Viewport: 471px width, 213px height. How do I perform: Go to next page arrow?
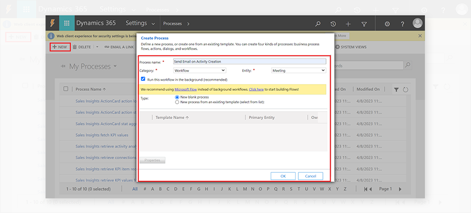tap(400, 189)
